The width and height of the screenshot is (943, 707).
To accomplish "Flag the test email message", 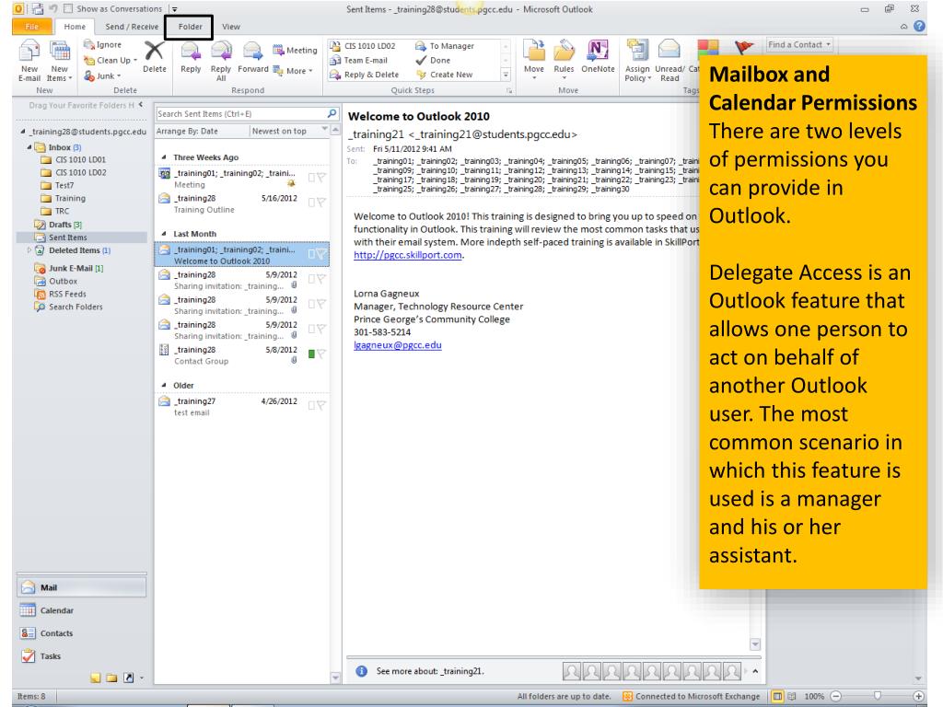I will pos(321,406).
